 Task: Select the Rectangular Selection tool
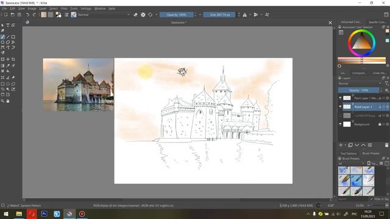point(2,84)
